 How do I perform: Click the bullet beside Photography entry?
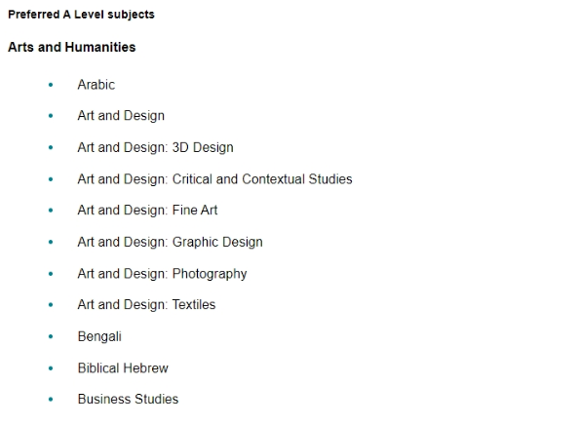(x=51, y=274)
